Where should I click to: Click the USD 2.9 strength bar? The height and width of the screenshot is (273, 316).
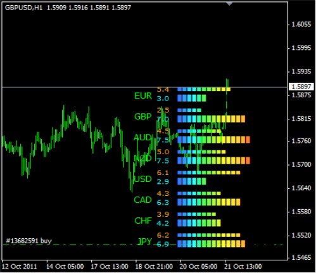coord(192,181)
